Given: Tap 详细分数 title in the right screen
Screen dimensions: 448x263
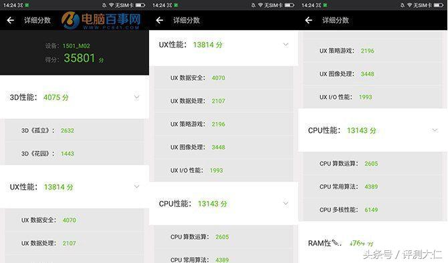Looking at the screenshot, I should click(x=336, y=20).
